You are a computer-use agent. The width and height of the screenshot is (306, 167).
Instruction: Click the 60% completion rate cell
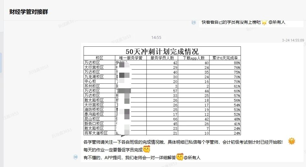(225, 91)
